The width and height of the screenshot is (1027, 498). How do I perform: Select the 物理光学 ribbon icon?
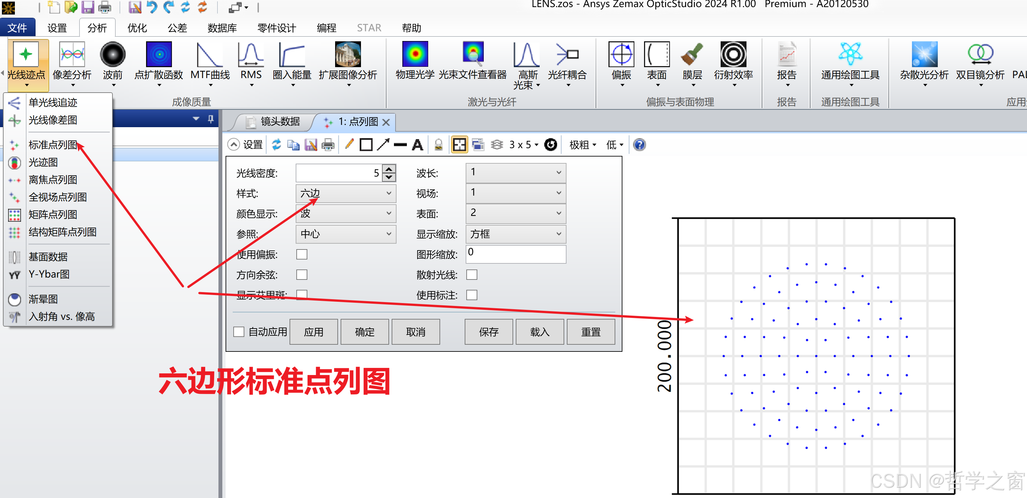pyautogui.click(x=415, y=55)
